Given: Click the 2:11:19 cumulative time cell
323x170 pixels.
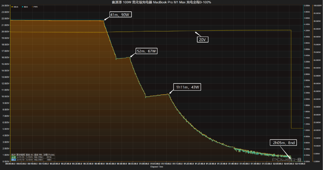Looking at the screenshot, I should pyautogui.click(x=21, y=160).
